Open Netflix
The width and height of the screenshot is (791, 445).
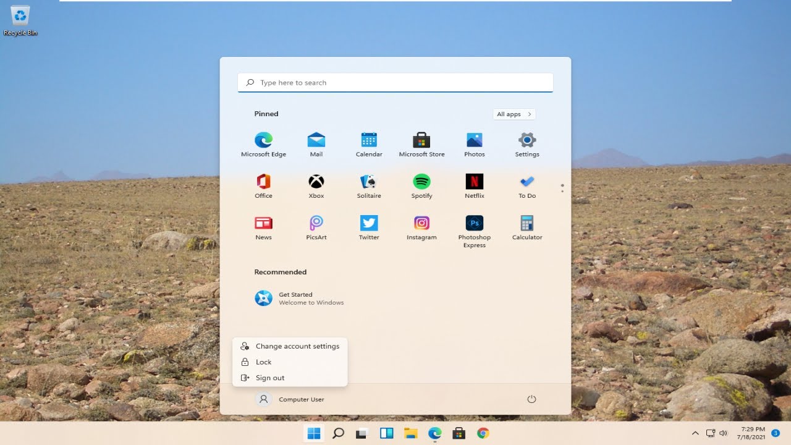pos(475,186)
